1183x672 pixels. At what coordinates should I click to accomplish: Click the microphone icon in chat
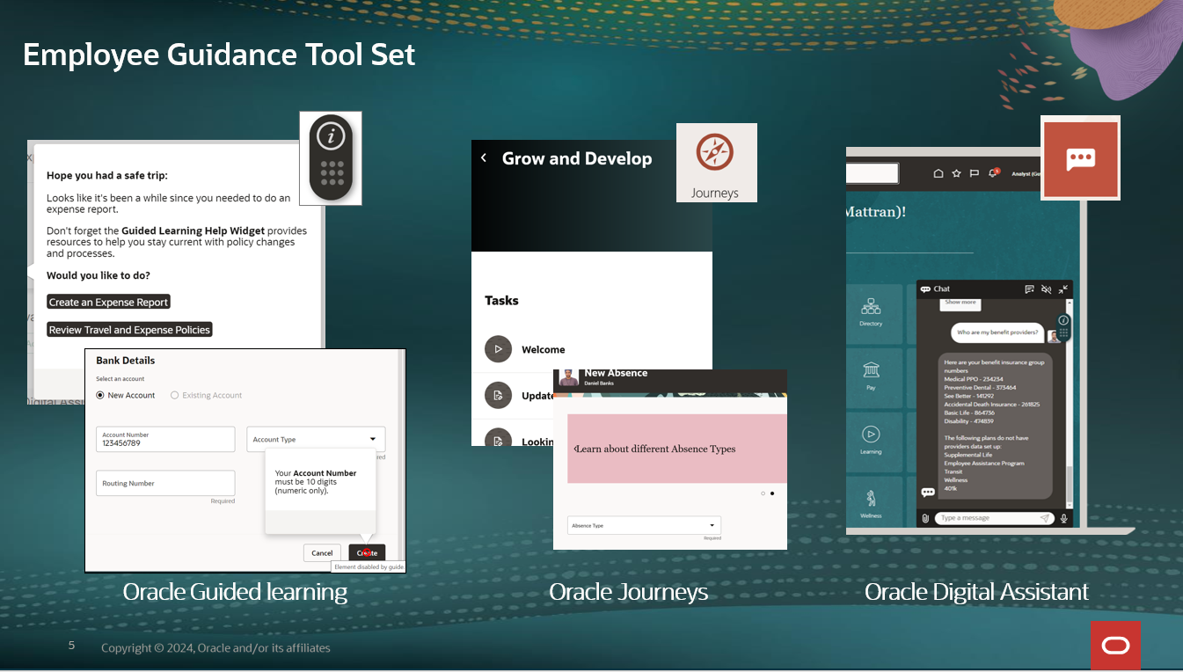[1063, 518]
